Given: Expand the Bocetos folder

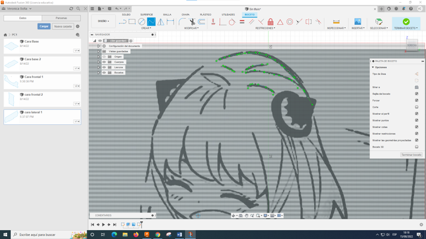Looking at the screenshot, I should click(x=99, y=72).
